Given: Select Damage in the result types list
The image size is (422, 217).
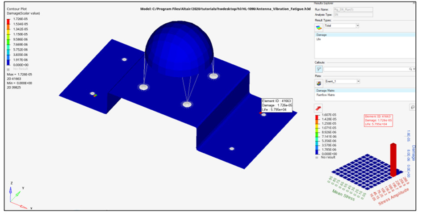Looking at the screenshot, I should [322, 34].
